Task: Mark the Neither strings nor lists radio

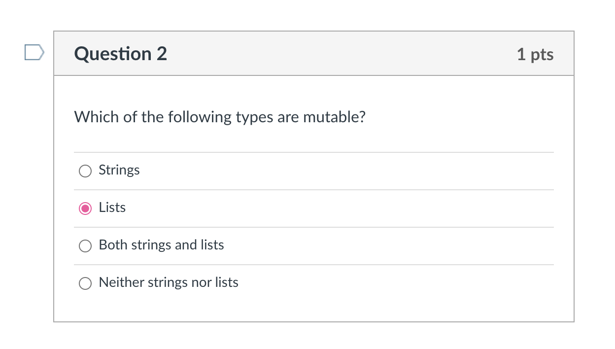Action: coord(85,283)
